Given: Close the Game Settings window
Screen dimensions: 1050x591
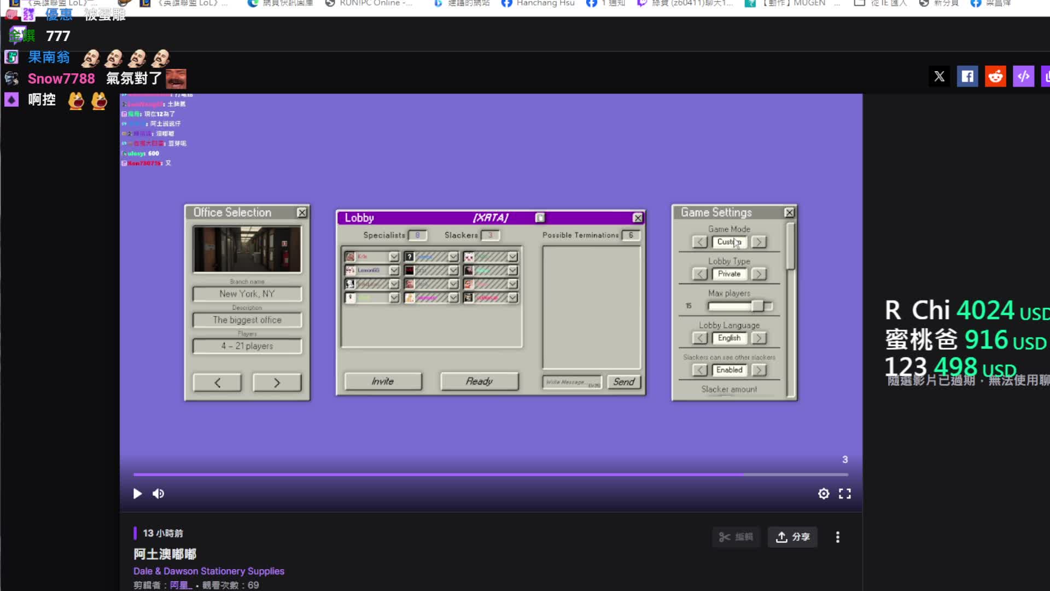Looking at the screenshot, I should point(789,212).
